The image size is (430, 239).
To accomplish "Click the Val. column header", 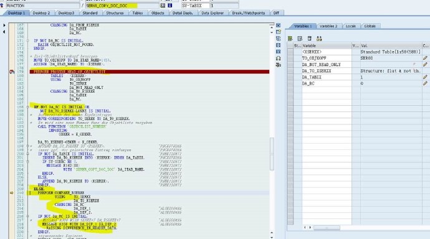I will 391,45.
